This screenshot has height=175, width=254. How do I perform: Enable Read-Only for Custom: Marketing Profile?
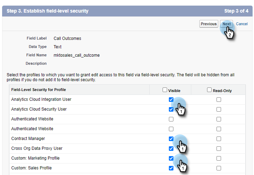[x=219, y=158]
